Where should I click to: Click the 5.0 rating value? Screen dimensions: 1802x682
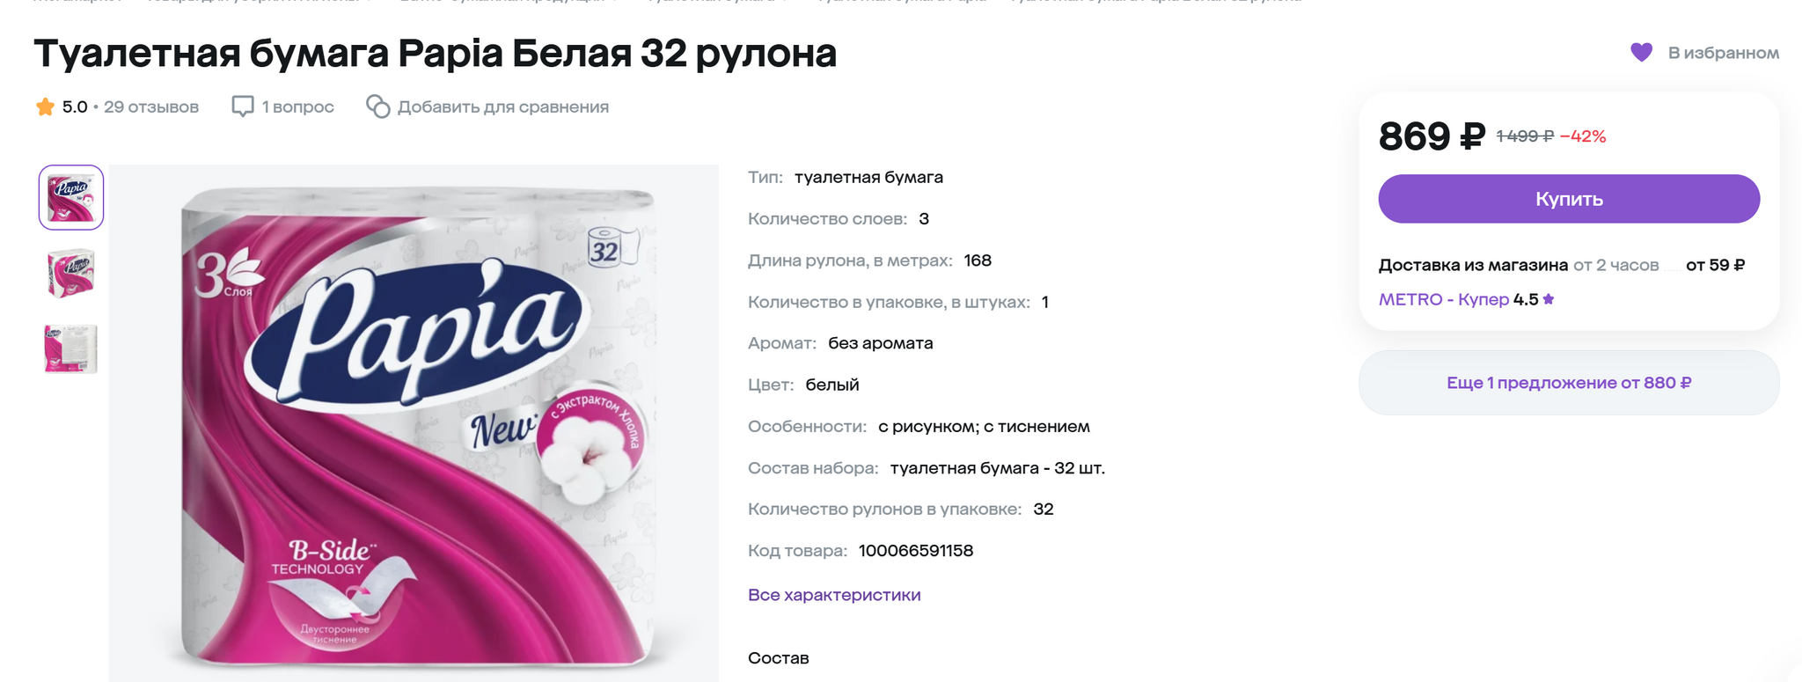pos(75,107)
